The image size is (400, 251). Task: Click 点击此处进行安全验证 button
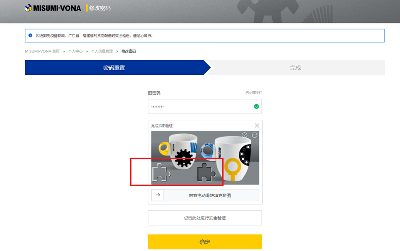205,218
